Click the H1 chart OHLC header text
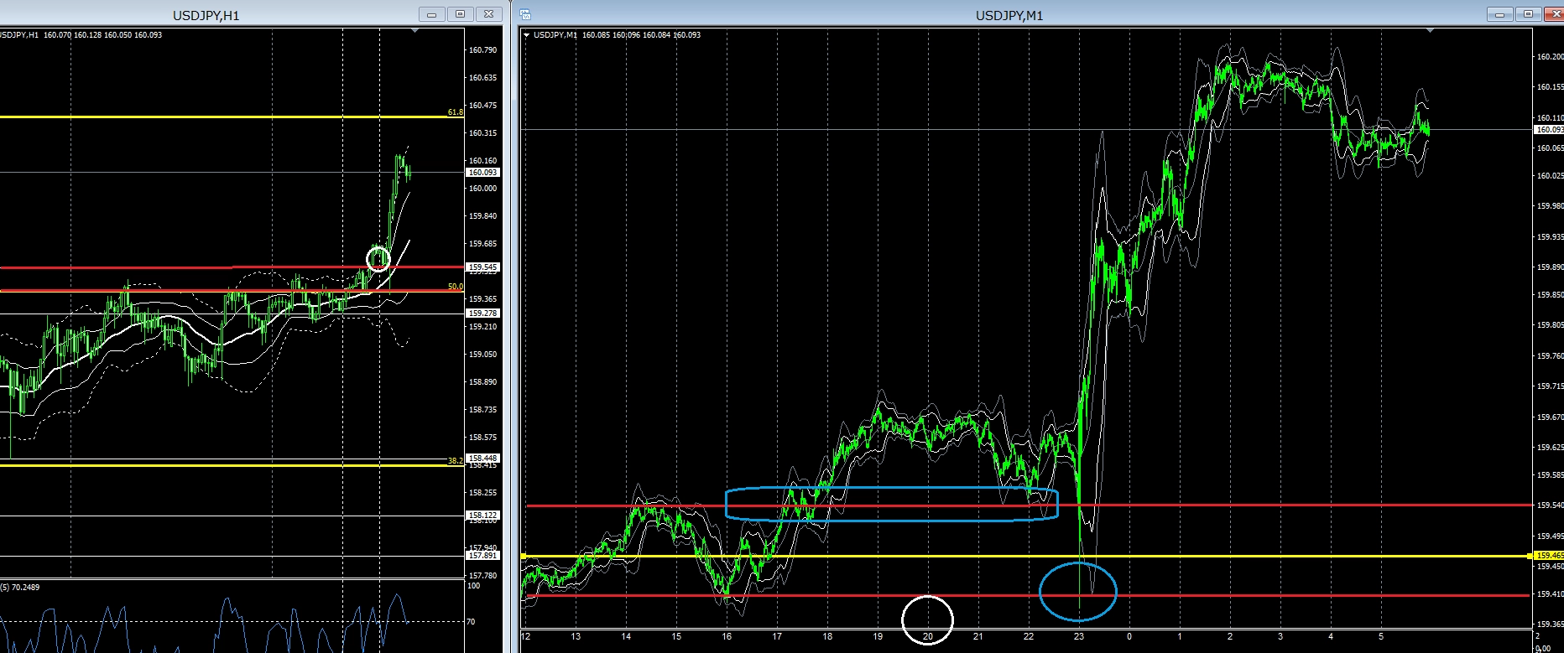 [81, 35]
